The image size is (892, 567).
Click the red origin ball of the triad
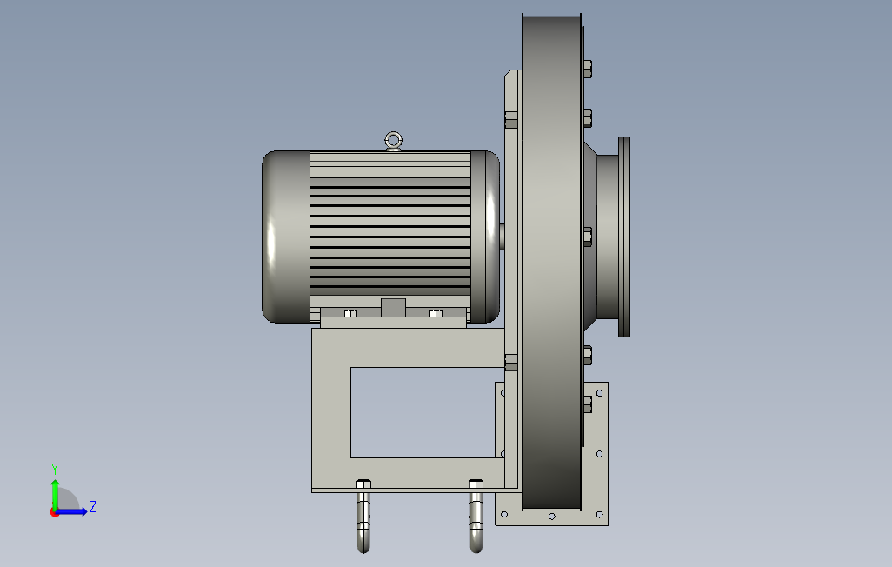[54, 513]
